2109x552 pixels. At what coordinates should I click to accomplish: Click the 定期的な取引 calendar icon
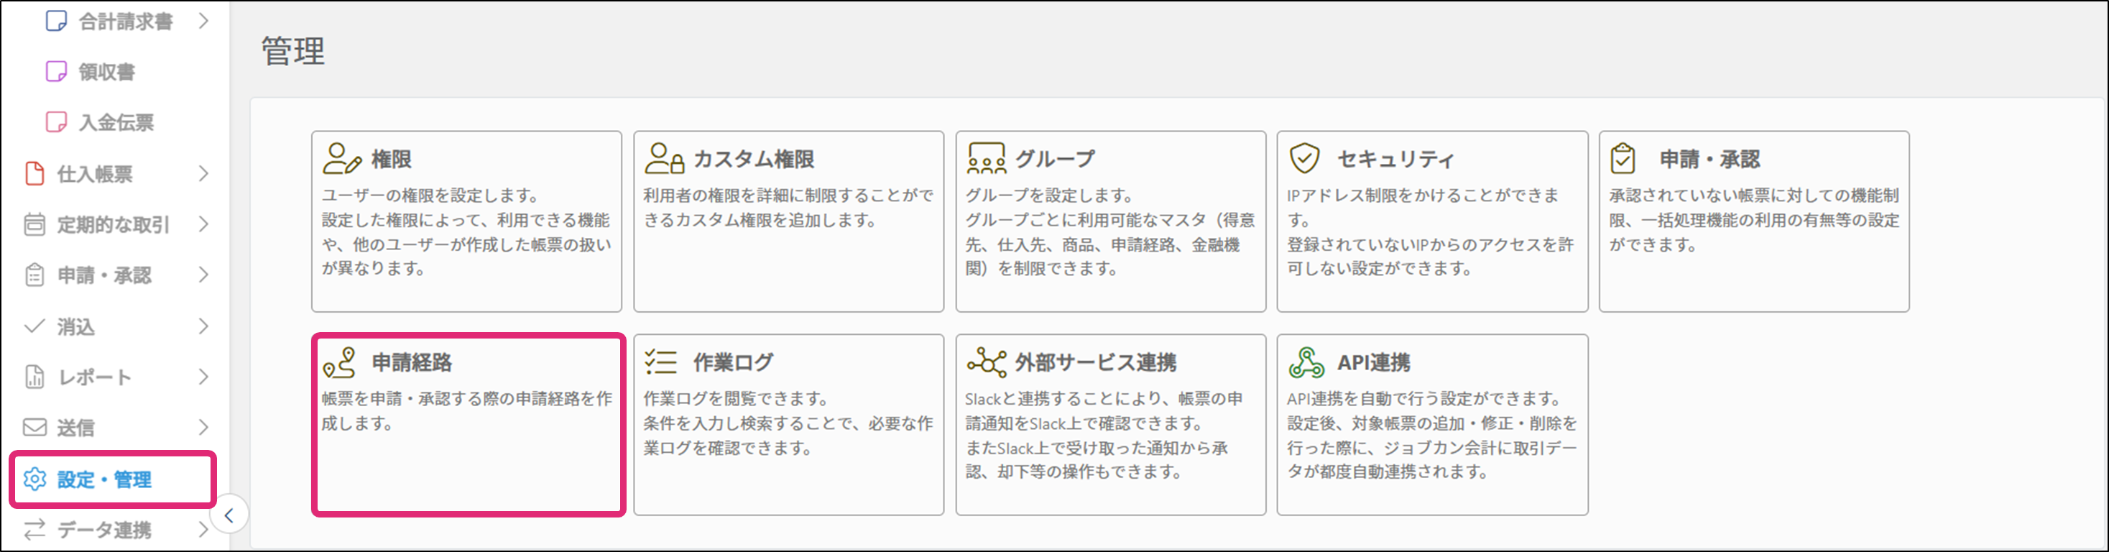[34, 224]
